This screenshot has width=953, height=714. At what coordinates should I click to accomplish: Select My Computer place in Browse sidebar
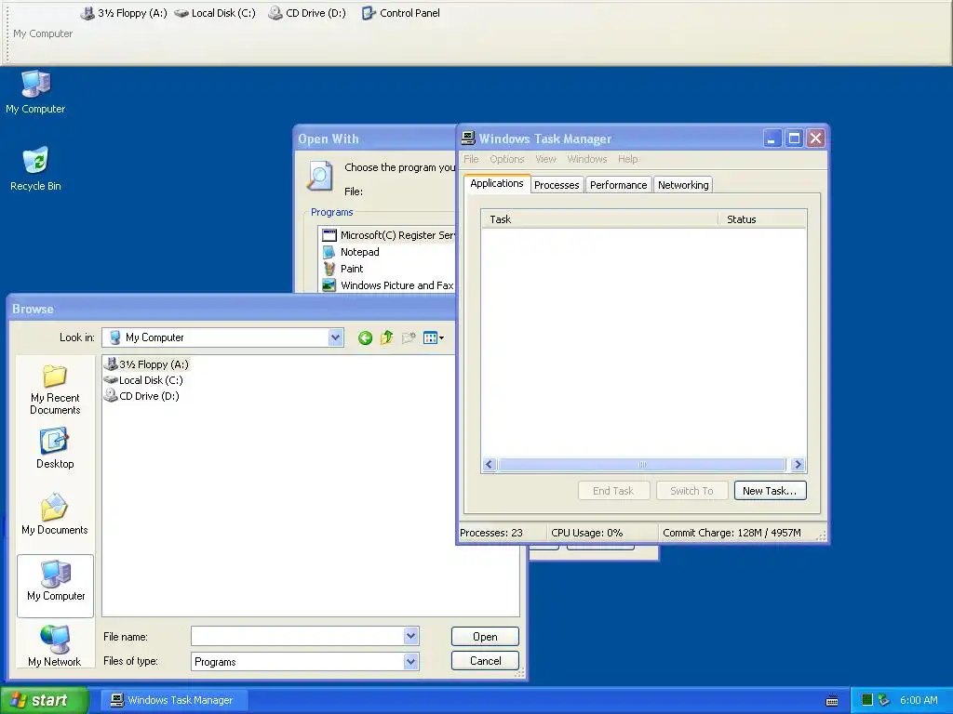pos(55,586)
